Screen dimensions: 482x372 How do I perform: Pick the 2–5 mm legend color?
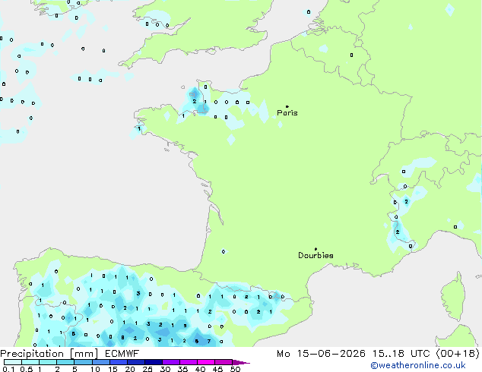coord(65,362)
